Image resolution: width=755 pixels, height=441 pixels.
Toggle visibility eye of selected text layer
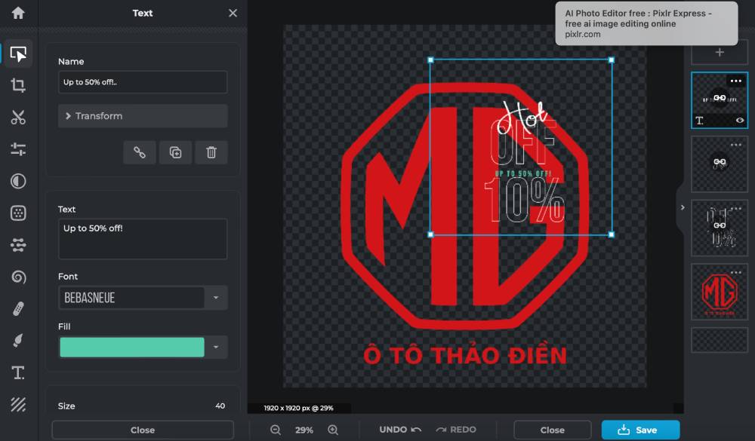740,120
